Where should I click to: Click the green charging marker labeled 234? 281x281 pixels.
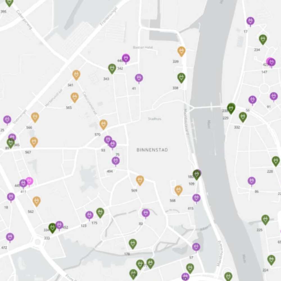pos(263,39)
